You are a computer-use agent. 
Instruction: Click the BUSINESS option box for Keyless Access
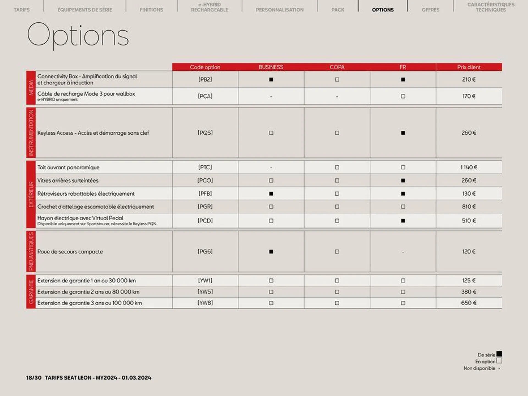[x=271, y=133]
